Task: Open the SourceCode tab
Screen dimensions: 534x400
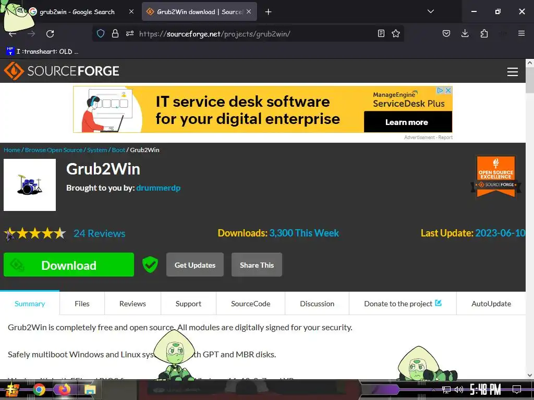Action: click(x=251, y=304)
